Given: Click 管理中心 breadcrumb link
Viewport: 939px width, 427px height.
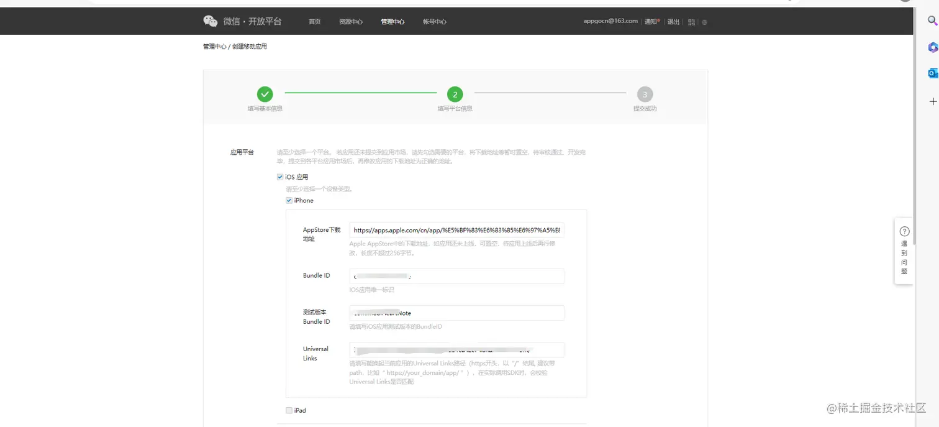Looking at the screenshot, I should coord(215,47).
